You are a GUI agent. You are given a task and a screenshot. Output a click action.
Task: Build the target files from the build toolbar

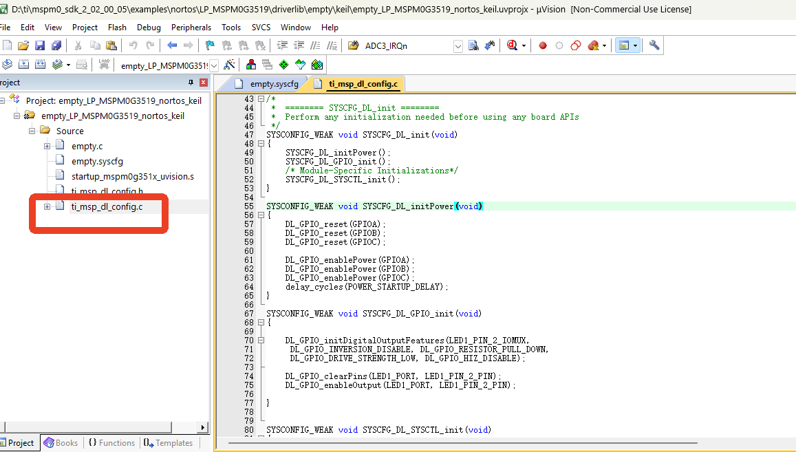pyautogui.click(x=24, y=65)
